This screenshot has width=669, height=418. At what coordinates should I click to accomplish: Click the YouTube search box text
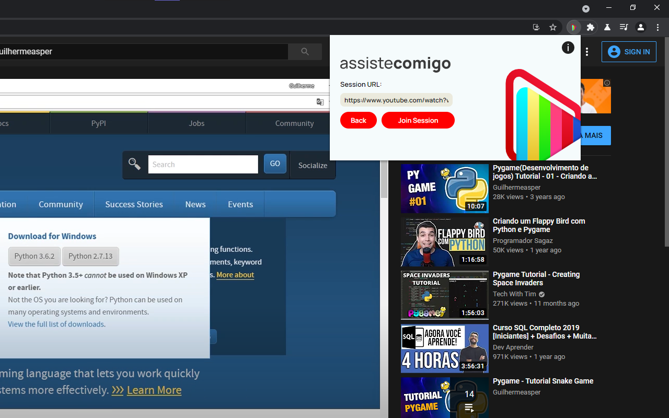coord(144,51)
